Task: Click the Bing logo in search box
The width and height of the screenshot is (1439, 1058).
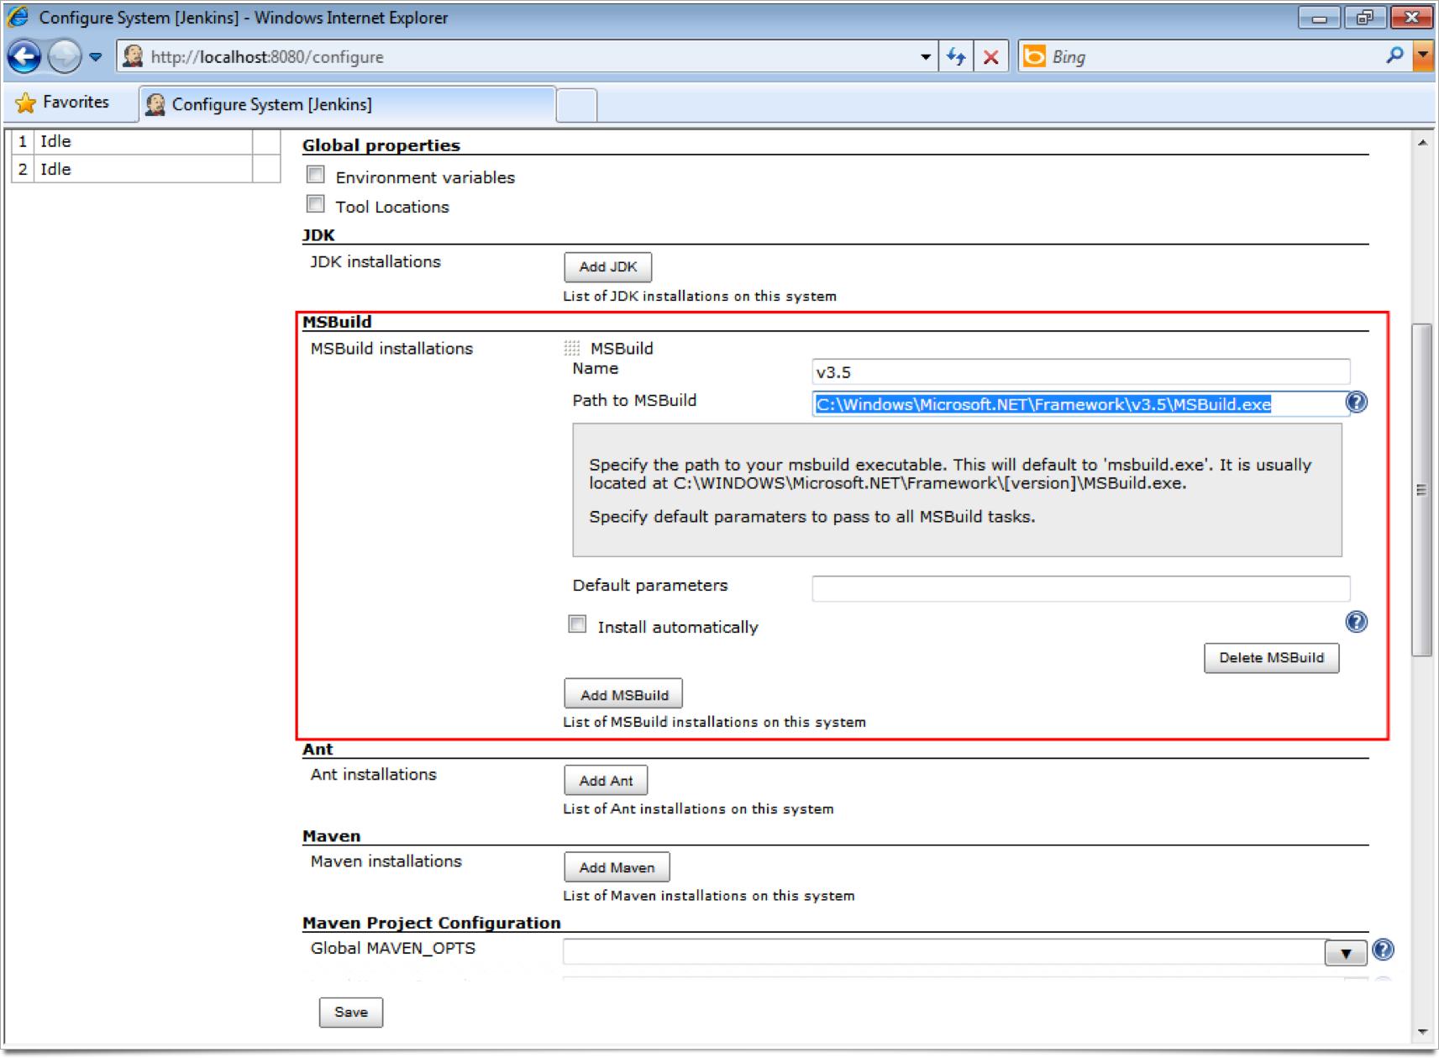Action: pos(1035,56)
